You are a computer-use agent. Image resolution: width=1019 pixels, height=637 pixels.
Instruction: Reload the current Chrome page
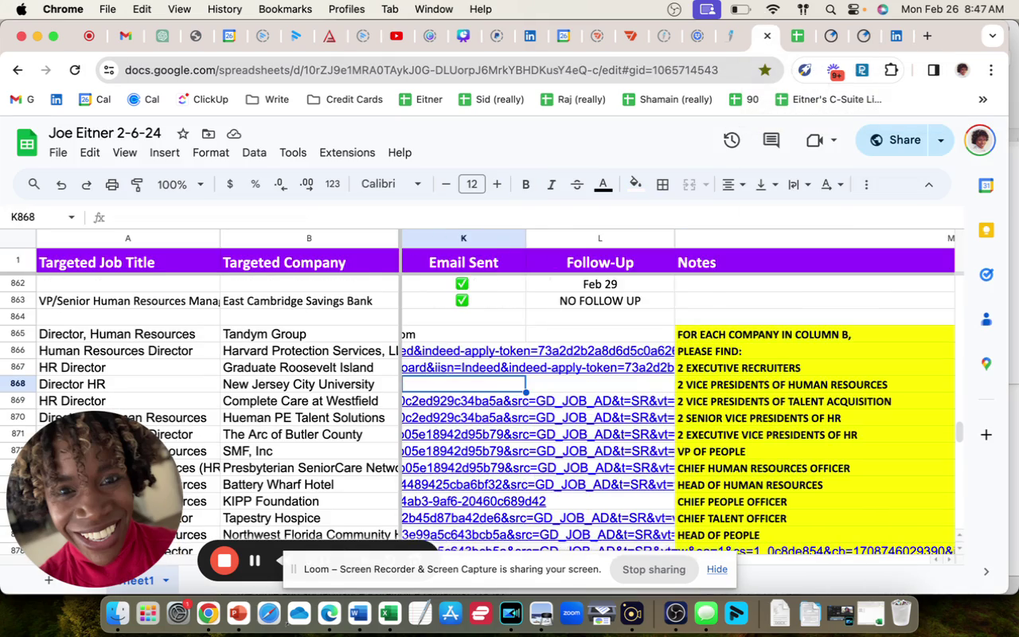(x=75, y=70)
